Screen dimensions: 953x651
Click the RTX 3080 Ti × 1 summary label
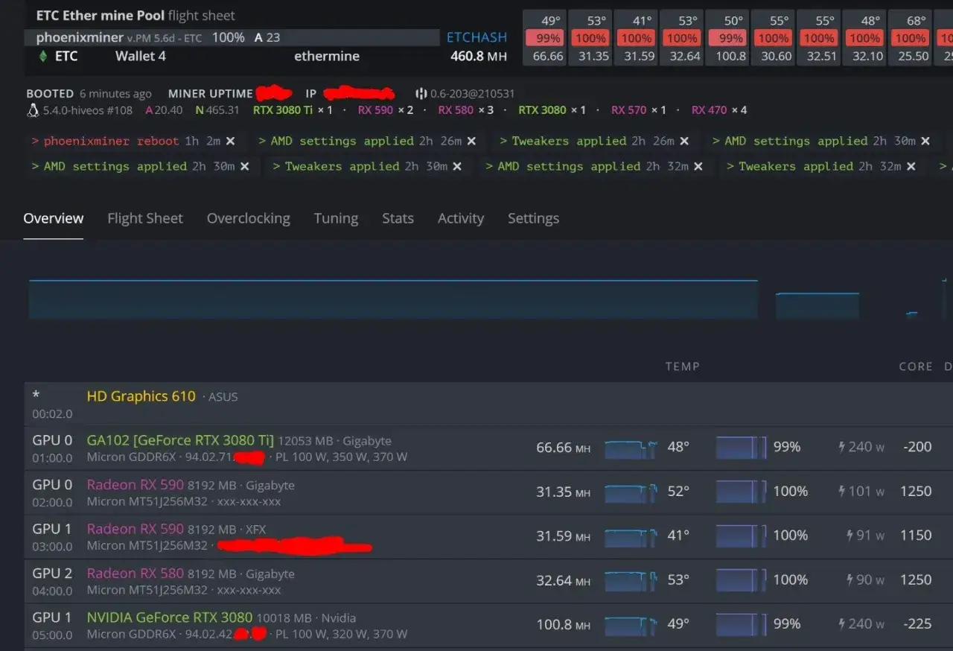coord(293,110)
